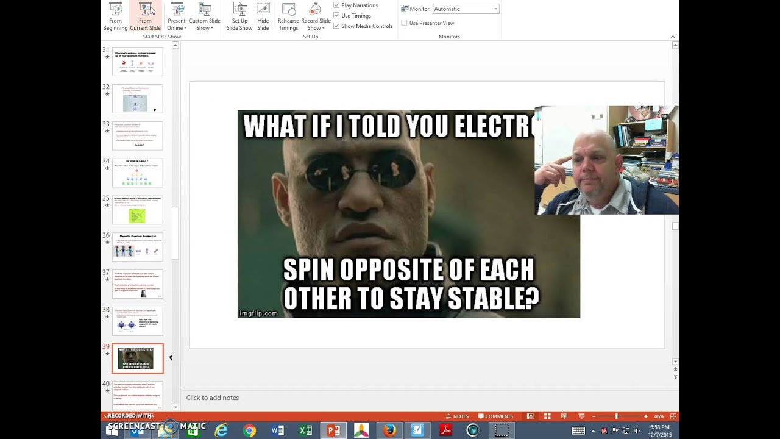Switch to Slide Sorter view
Screen dimensions: 780x439
(547, 416)
